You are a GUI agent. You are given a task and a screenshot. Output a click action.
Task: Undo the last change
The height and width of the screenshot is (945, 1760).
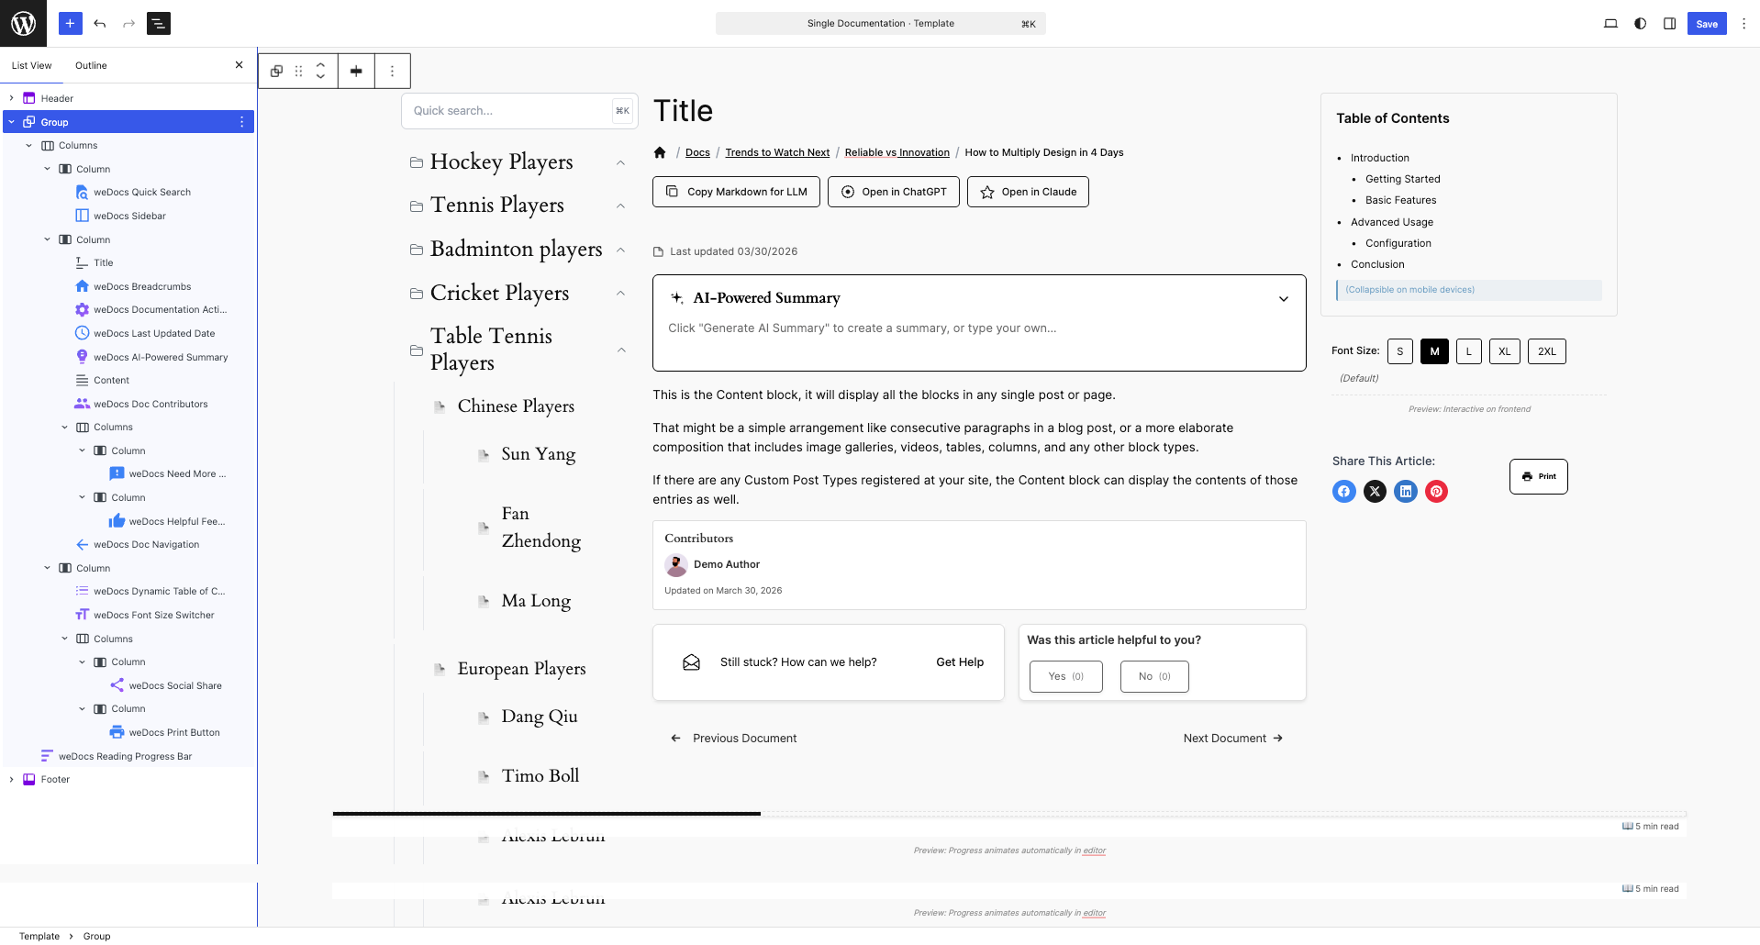tap(100, 24)
